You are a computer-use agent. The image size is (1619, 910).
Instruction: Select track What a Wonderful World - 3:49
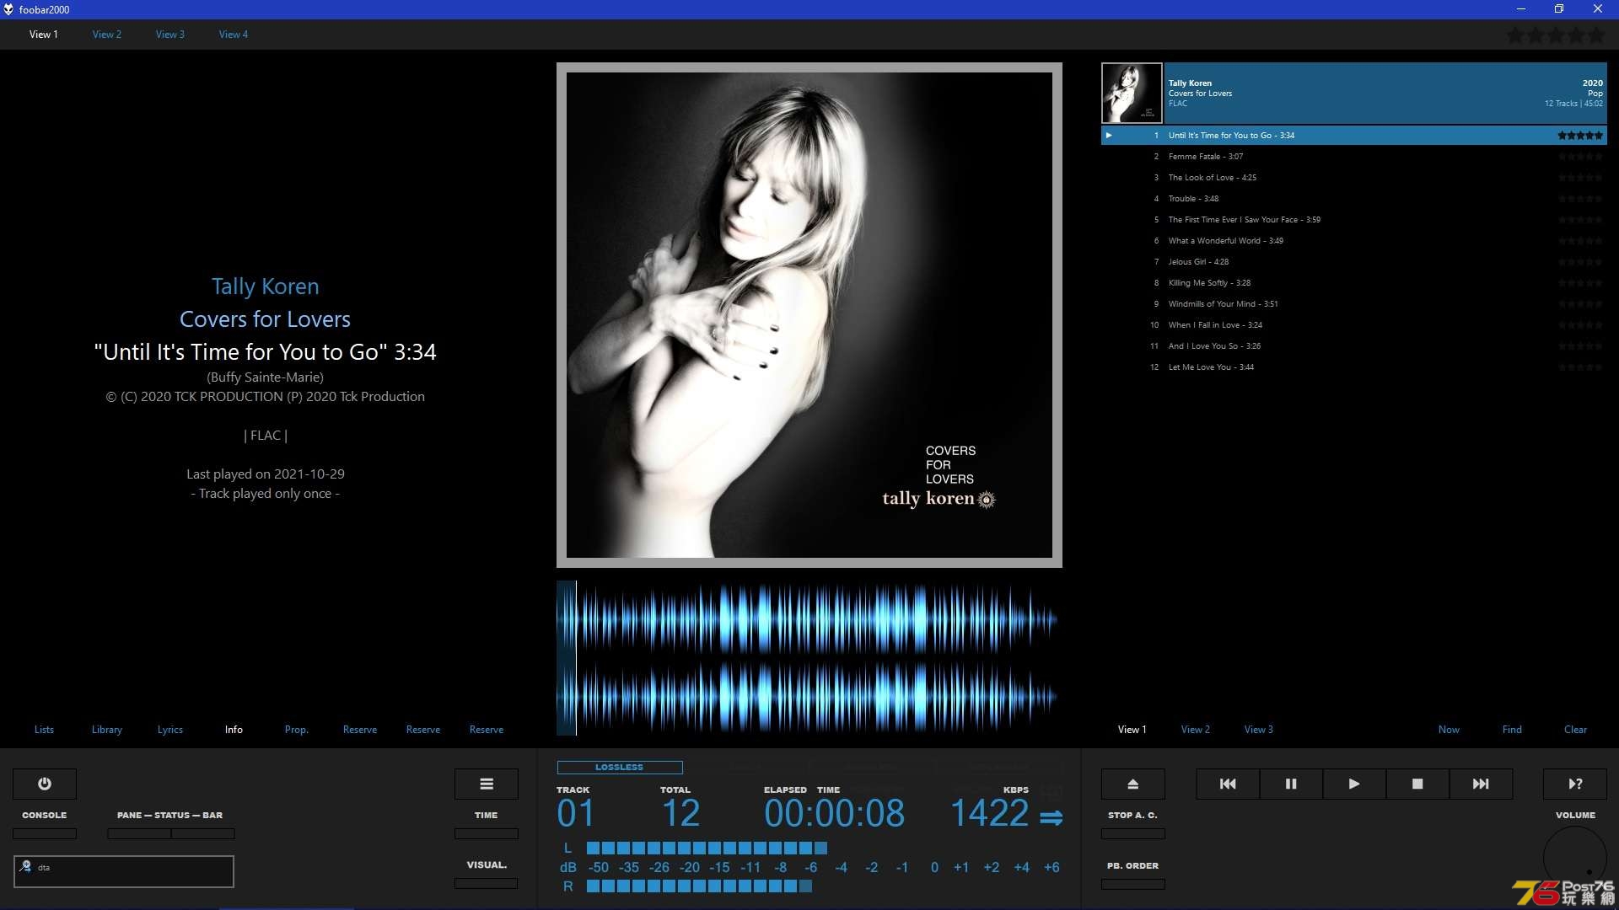[1354, 241]
